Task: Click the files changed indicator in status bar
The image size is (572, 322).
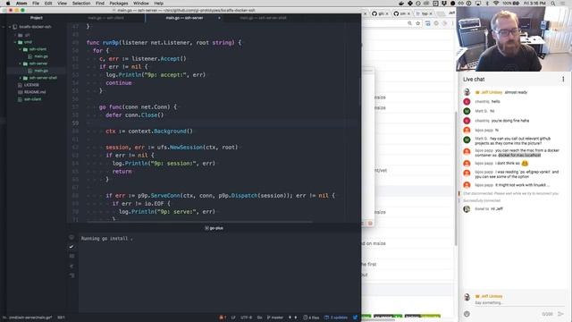Action: coord(311,318)
